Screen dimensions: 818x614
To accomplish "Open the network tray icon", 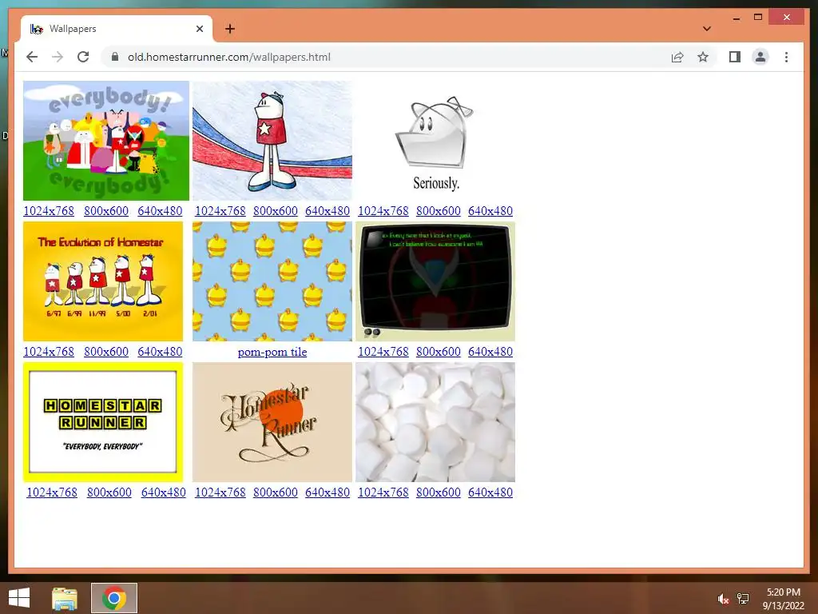I will coord(743,599).
